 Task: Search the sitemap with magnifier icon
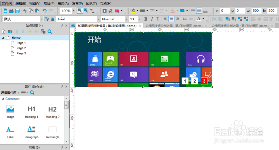50,32
